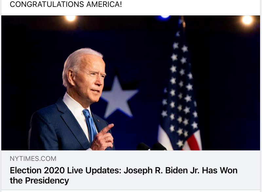This screenshot has height=192, width=262.
Task: Click 'Joseph R. Biden Jr.' in the headline
Action: [161, 171]
